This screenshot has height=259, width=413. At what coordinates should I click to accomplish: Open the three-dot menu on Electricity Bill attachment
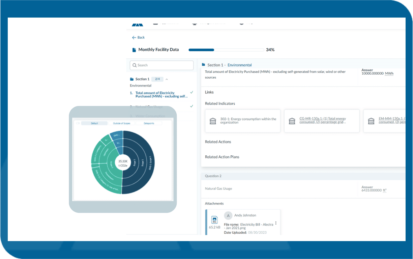pyautogui.click(x=276, y=223)
